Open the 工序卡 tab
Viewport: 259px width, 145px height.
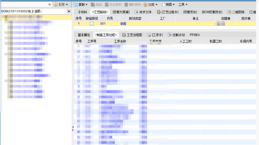point(155,35)
